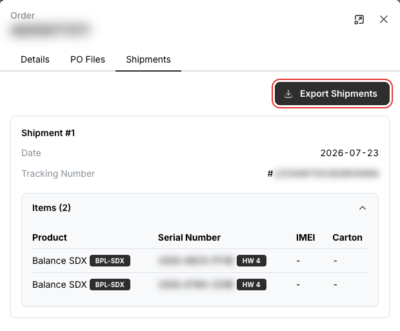Click the blurred tracking number value
Viewport: 400px width, 331px height.
(326, 174)
